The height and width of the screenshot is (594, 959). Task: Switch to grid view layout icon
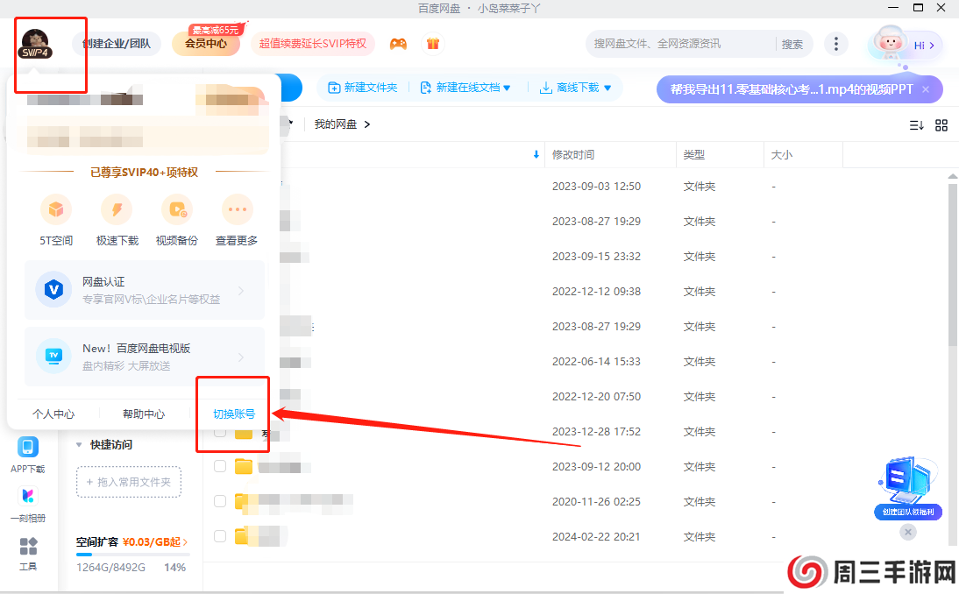pyautogui.click(x=941, y=125)
